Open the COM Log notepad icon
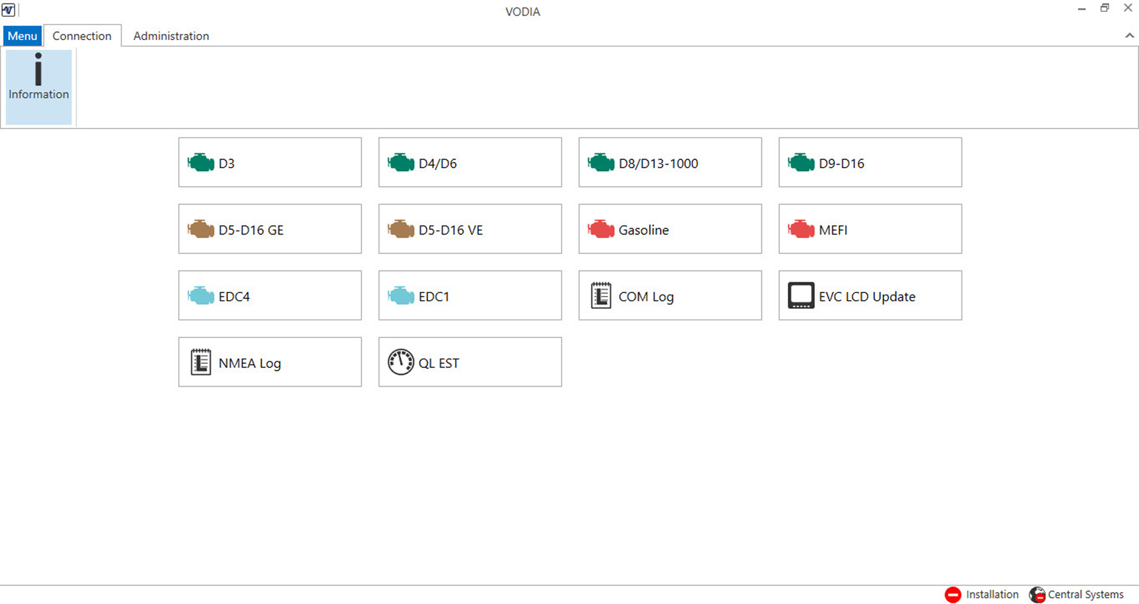 click(x=601, y=296)
